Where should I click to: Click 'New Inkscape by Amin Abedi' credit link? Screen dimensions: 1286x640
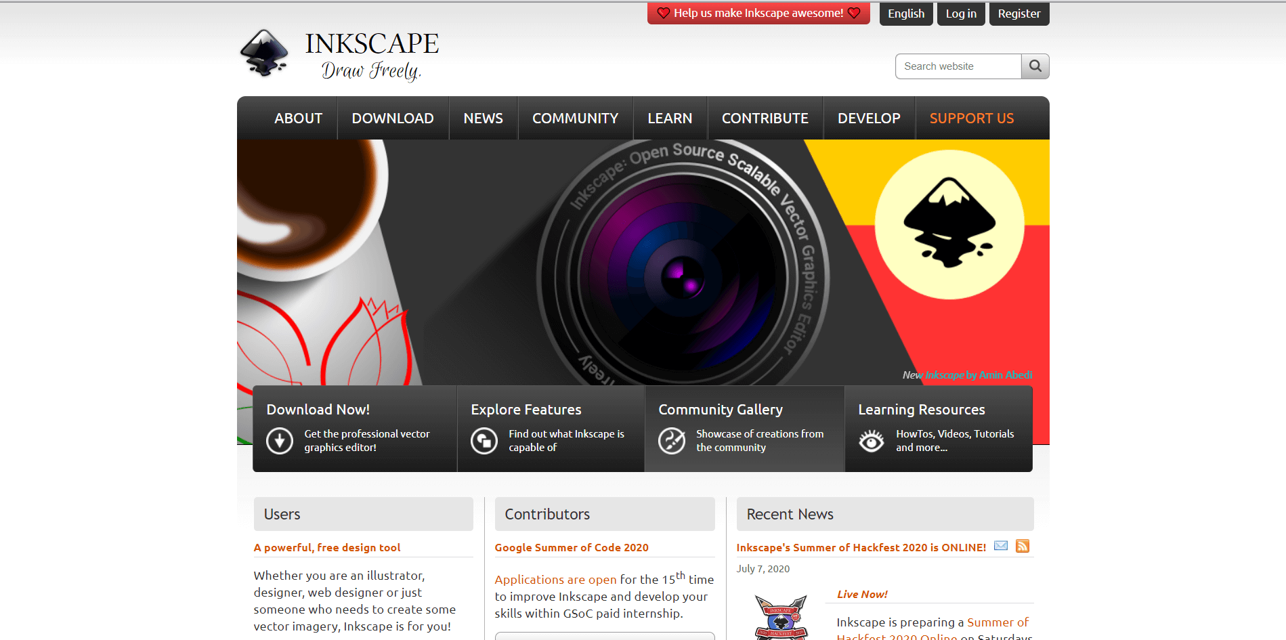[967, 375]
